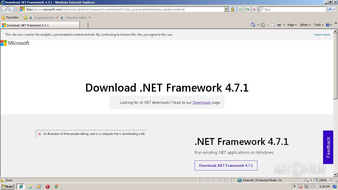The height and width of the screenshot is (190, 338).
Task: Click the address bar URL field
Action: [122, 9]
